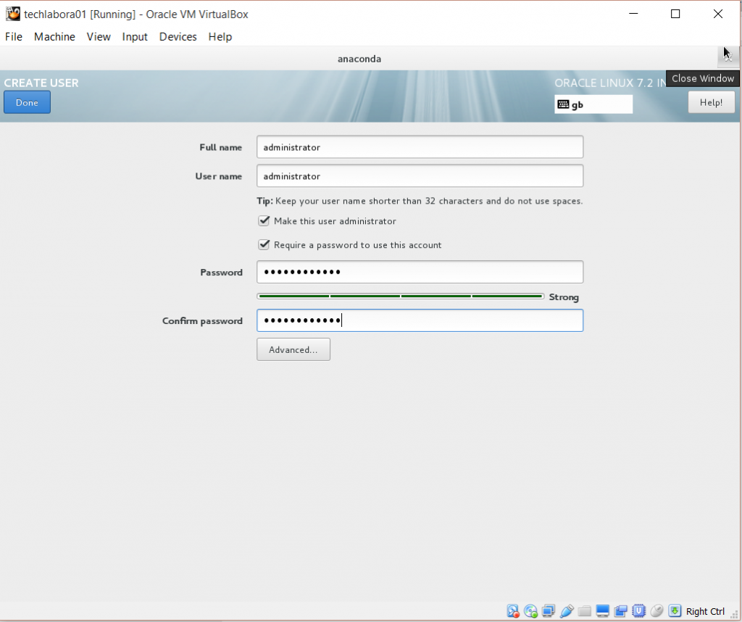This screenshot has height=622, width=742.
Task: Click the network adapters status icon
Action: 549,611
